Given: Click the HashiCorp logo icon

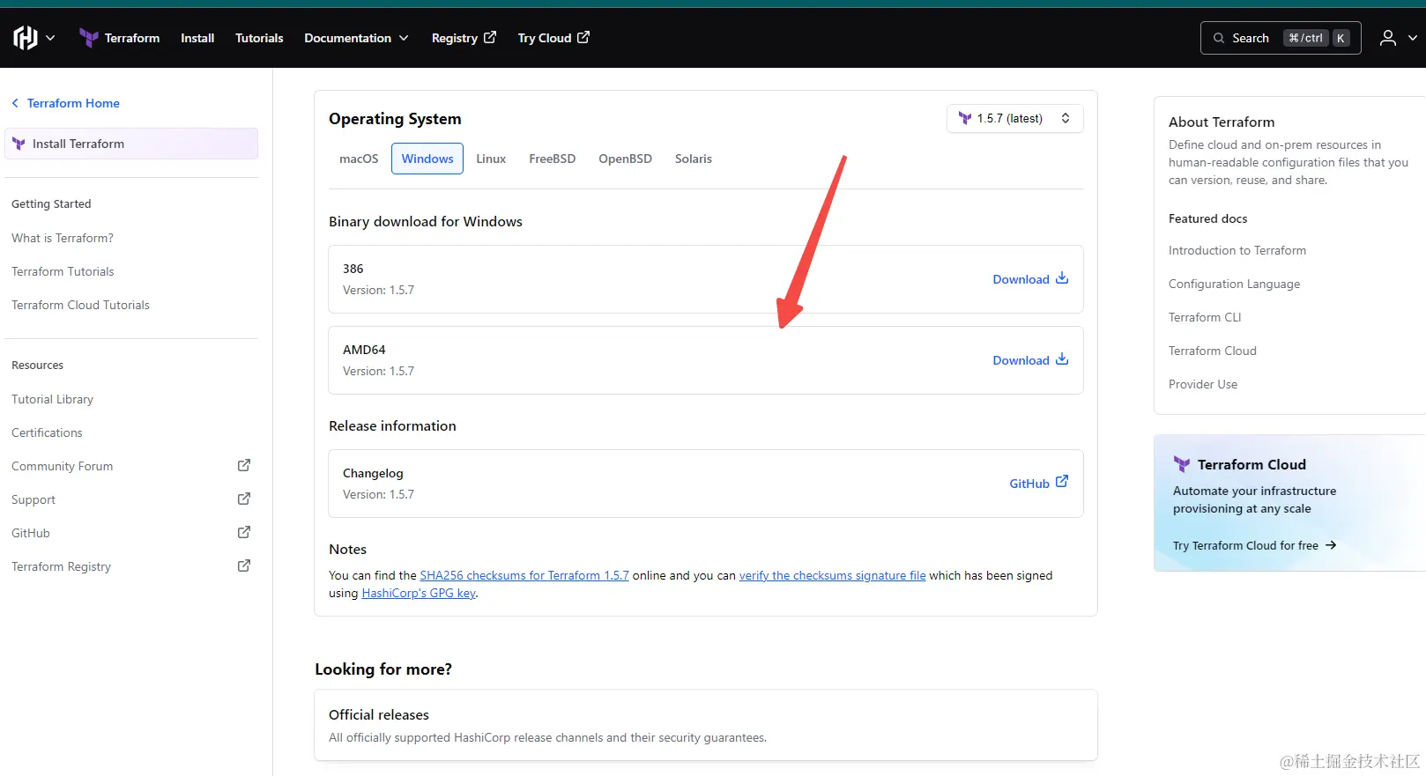Looking at the screenshot, I should 26,38.
